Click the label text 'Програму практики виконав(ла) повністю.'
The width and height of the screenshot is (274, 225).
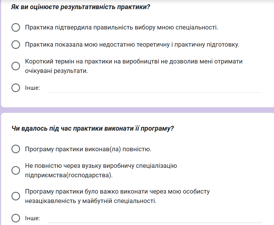click(x=88, y=149)
